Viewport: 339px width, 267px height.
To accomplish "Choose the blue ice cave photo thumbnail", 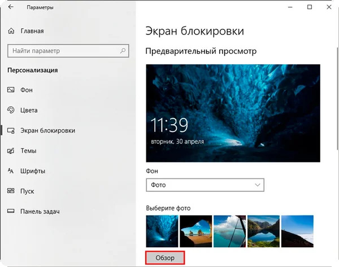I will [162, 231].
